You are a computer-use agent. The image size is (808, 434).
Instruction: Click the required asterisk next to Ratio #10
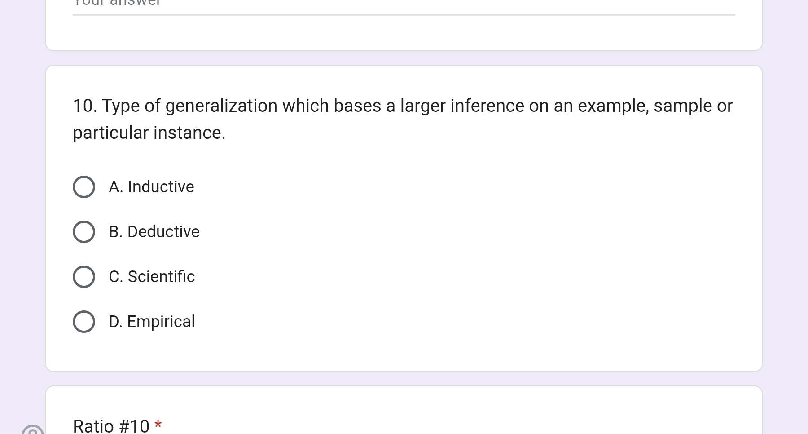pyautogui.click(x=158, y=424)
